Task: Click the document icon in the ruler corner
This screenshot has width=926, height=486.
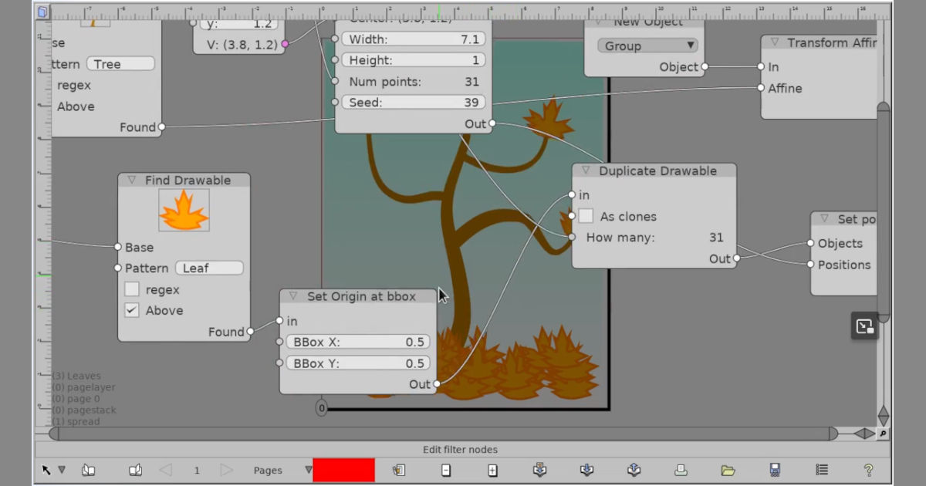Action: coord(42,12)
